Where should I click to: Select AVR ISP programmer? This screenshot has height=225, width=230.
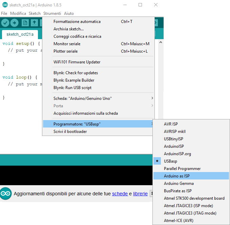coord(191,124)
